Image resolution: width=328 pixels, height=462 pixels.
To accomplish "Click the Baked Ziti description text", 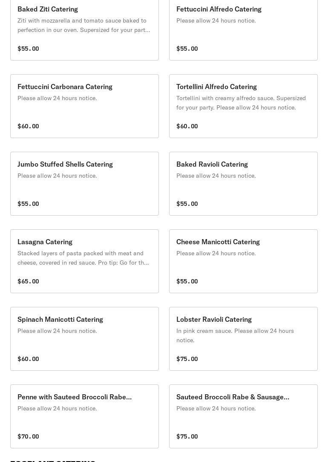I will coord(83,25).
